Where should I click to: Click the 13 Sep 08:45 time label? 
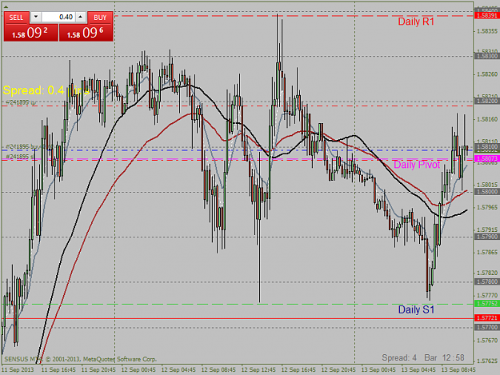point(458,370)
